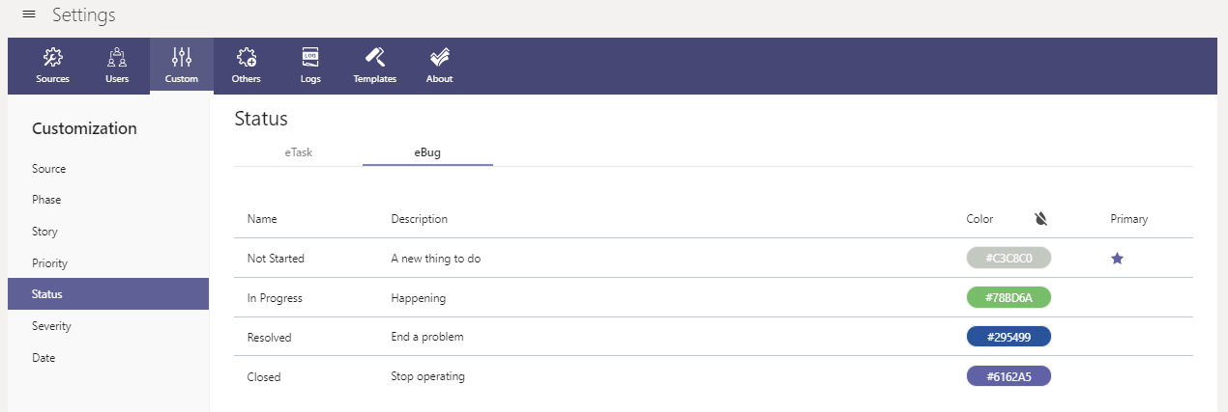Open the Templates icon

[375, 58]
